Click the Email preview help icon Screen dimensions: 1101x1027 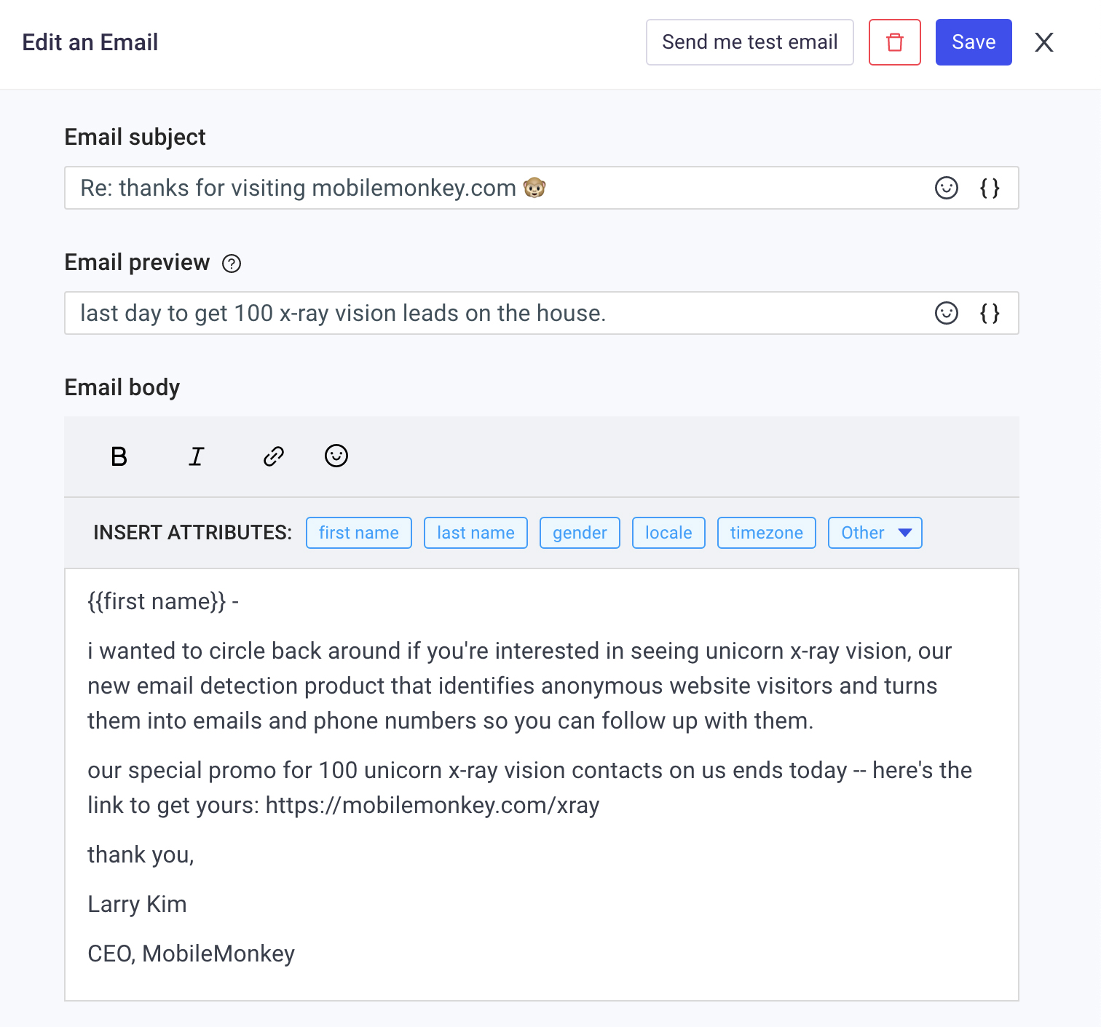[x=232, y=263]
